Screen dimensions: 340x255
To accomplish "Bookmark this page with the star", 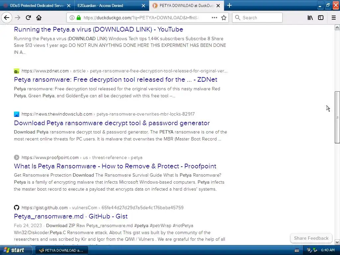I will pos(224,18).
